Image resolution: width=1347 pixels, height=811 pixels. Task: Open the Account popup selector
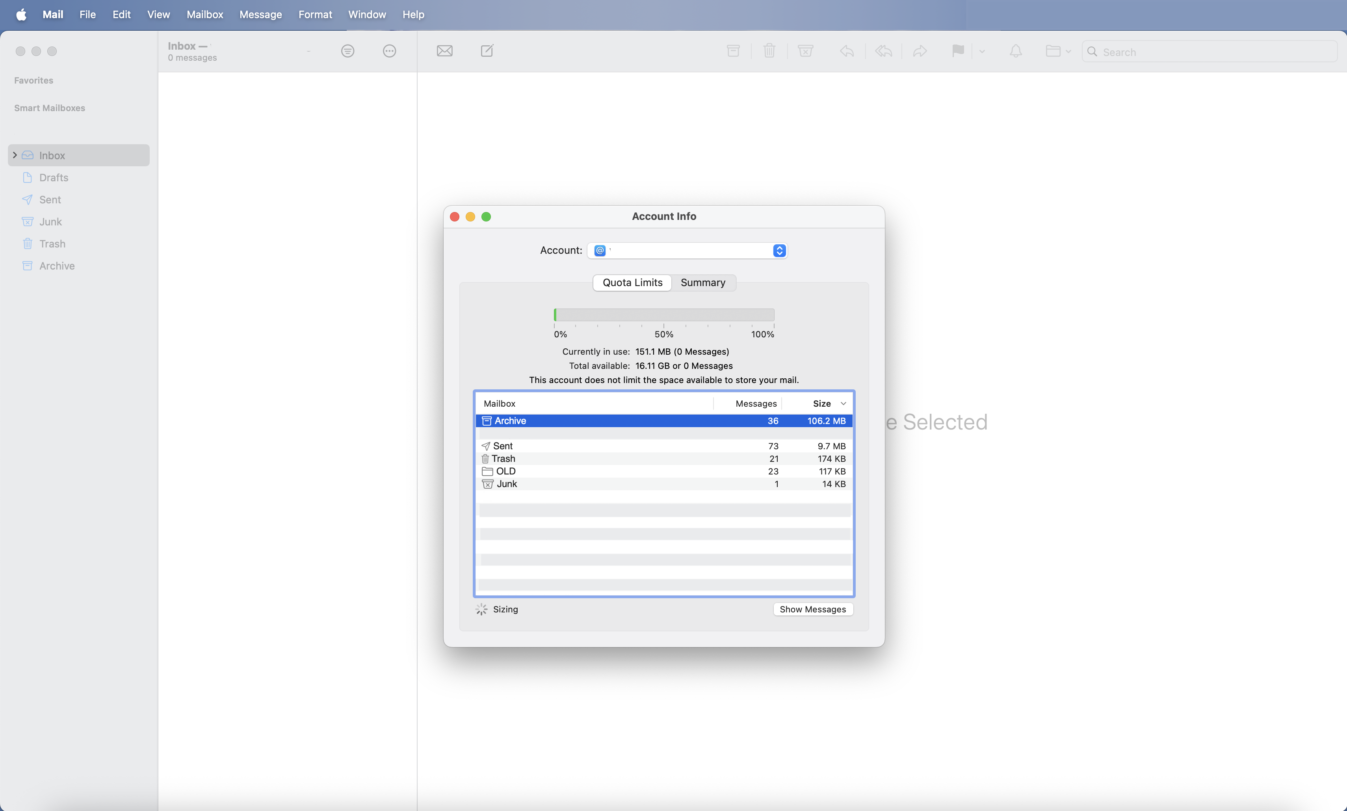pyautogui.click(x=687, y=250)
